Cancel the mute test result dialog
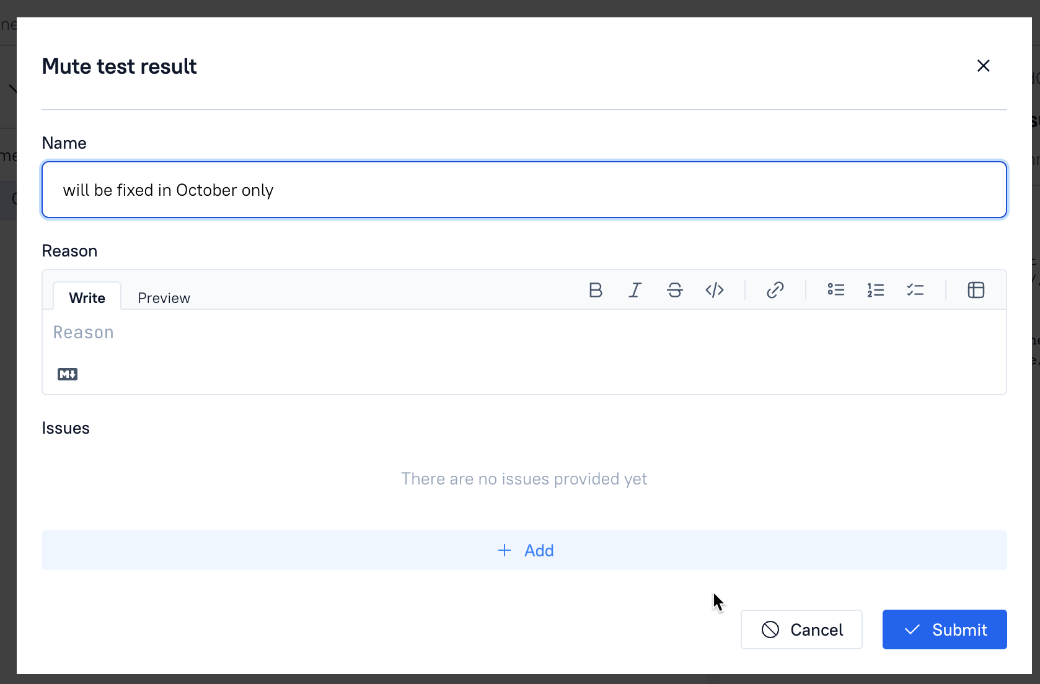The height and width of the screenshot is (684, 1040). (x=801, y=629)
